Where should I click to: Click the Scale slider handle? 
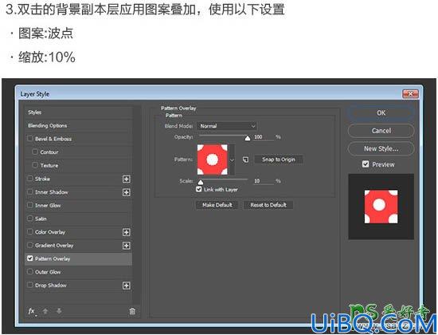coord(201,182)
